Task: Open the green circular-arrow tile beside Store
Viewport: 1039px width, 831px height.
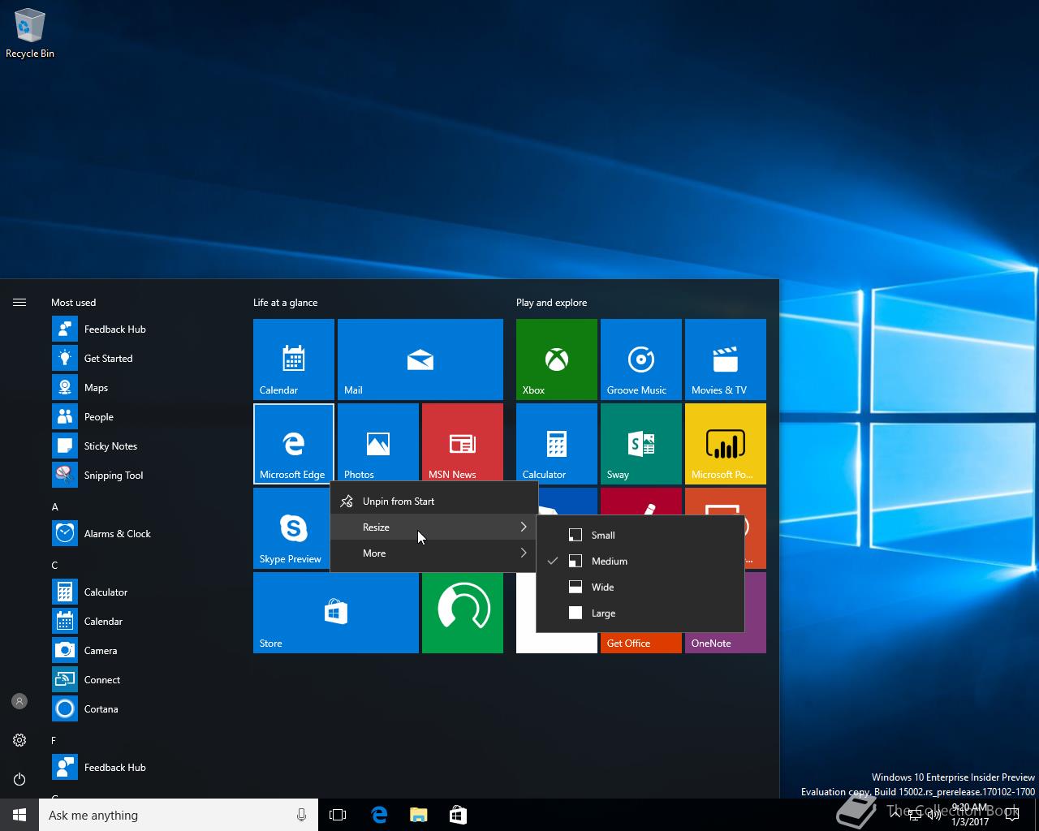Action: (462, 612)
